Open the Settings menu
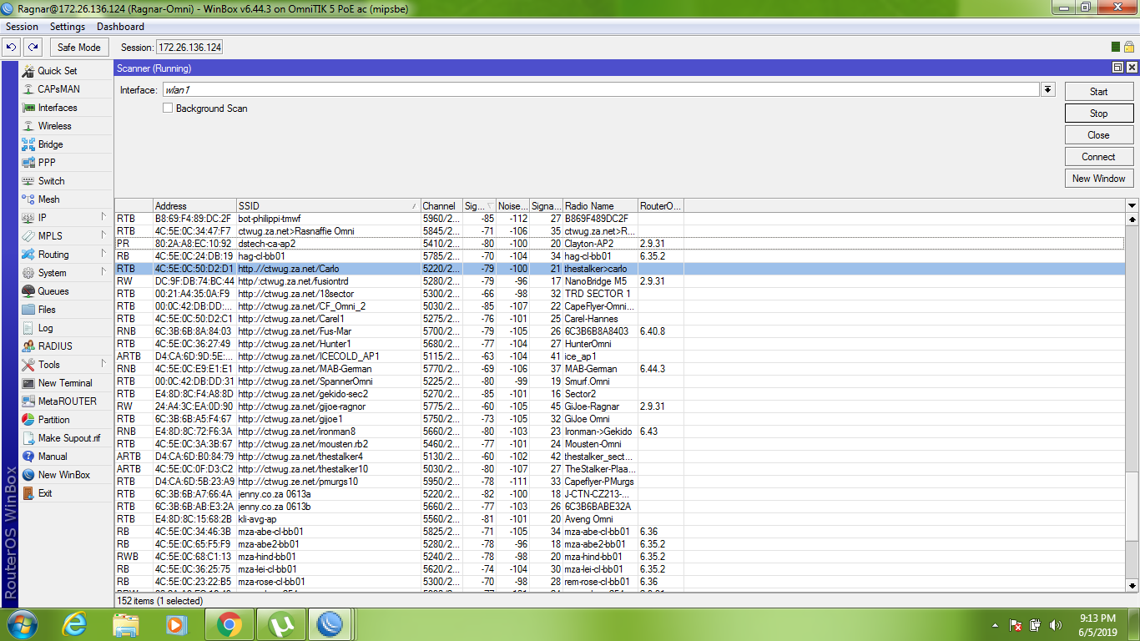The height and width of the screenshot is (641, 1140). tap(68, 27)
